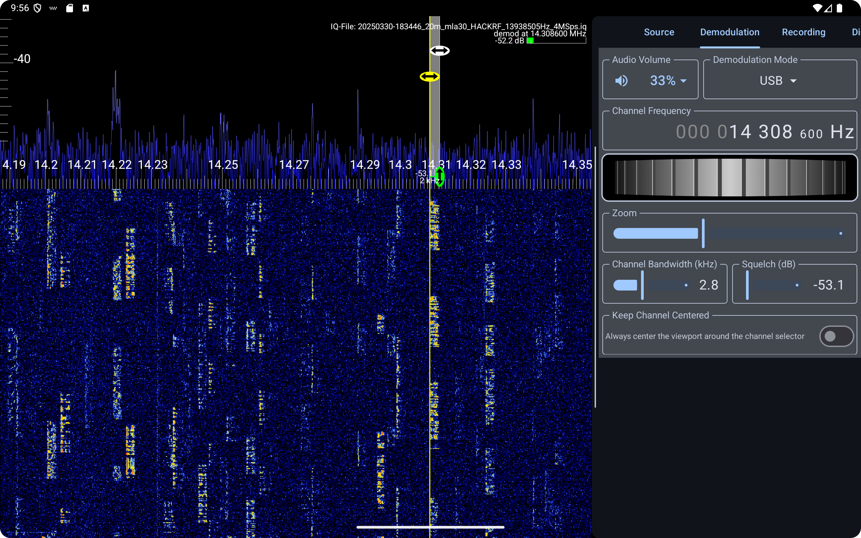Image resolution: width=861 pixels, height=538 pixels.
Task: Open the 33% audio volume dropdown
Action: 668,81
